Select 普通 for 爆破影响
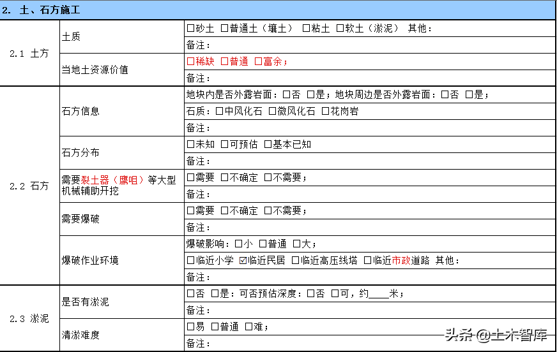This screenshot has width=557, height=352. tap(263, 244)
